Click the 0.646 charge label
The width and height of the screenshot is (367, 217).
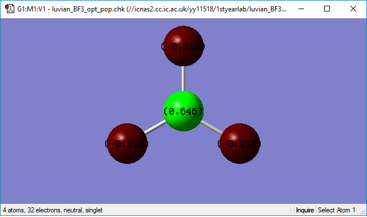[x=183, y=111]
